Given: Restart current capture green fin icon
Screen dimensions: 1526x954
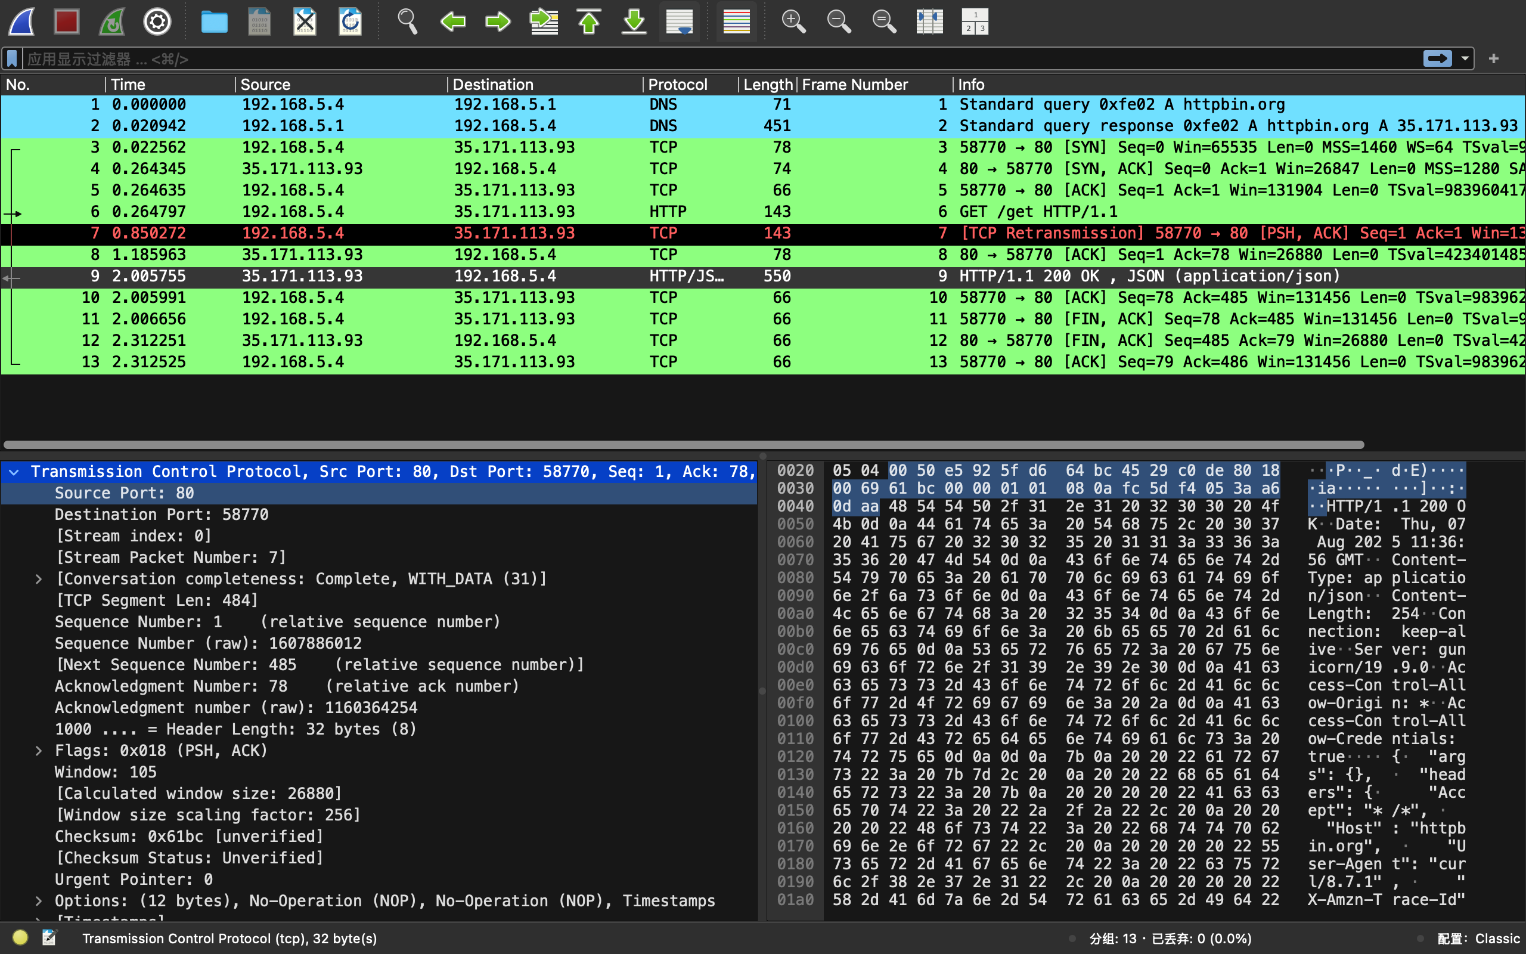Looking at the screenshot, I should (x=112, y=21).
